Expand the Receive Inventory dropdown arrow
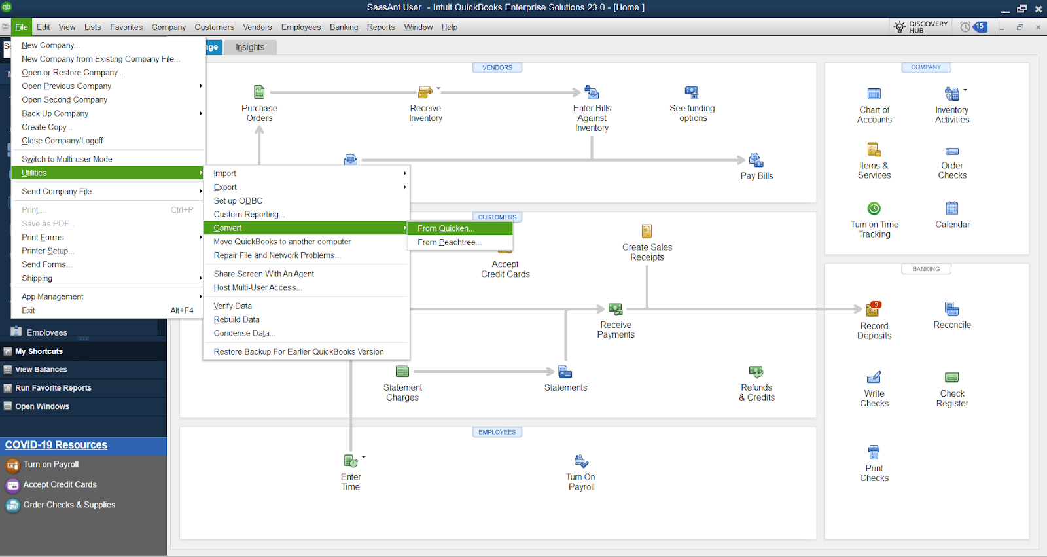This screenshot has width=1047, height=557. tap(438, 88)
